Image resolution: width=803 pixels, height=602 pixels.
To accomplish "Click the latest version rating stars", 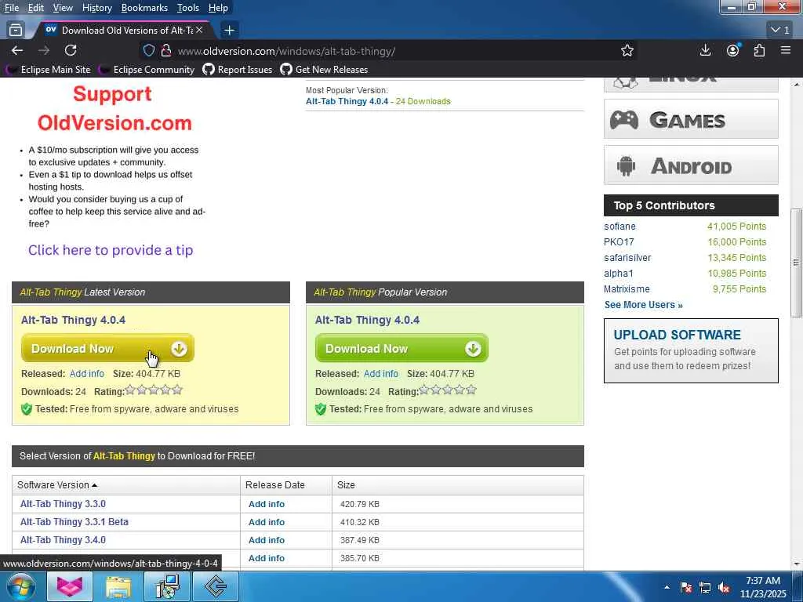I will click(x=154, y=390).
